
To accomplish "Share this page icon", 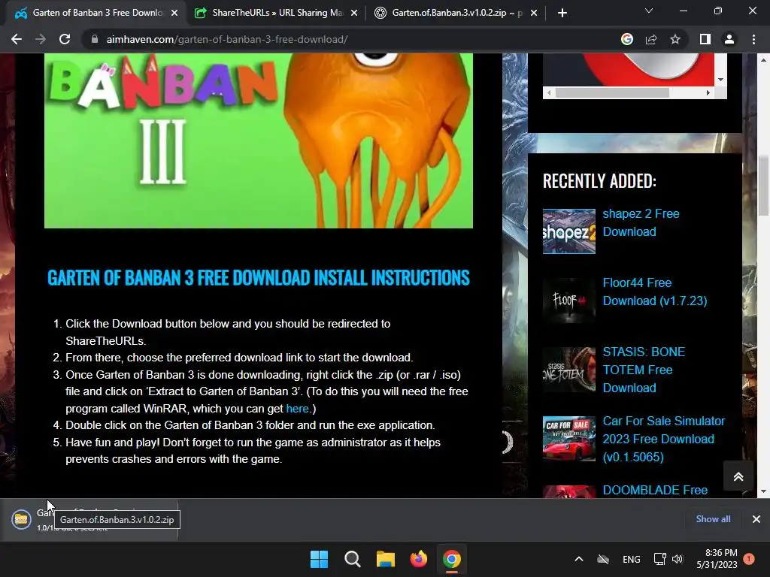I will point(651,39).
